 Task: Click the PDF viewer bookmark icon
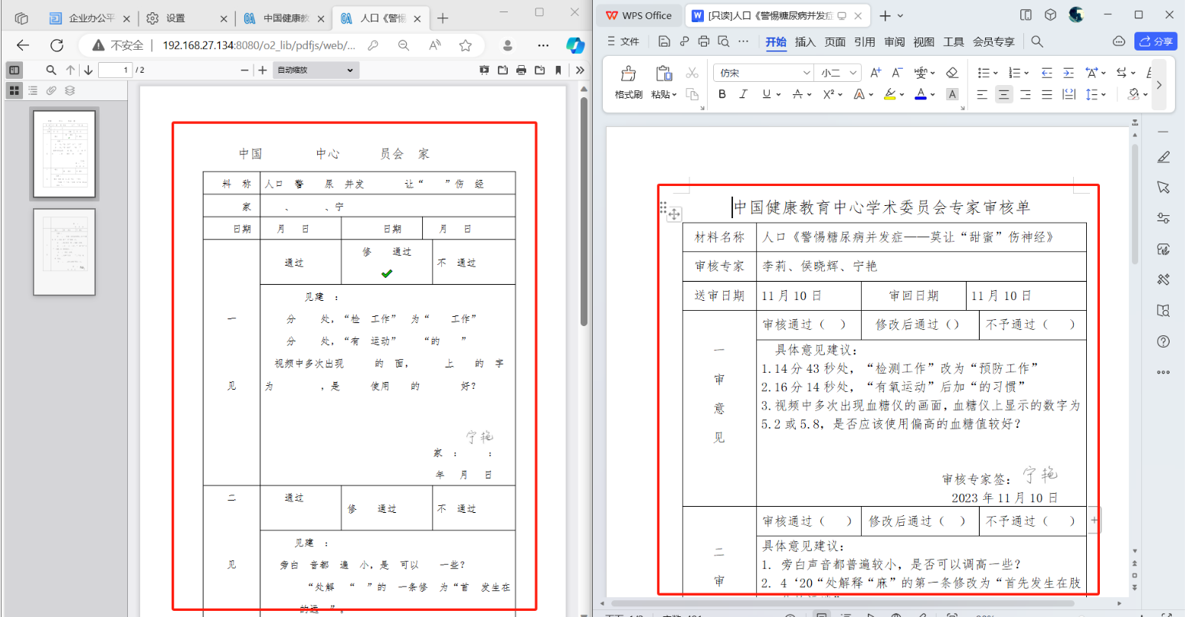pos(558,70)
